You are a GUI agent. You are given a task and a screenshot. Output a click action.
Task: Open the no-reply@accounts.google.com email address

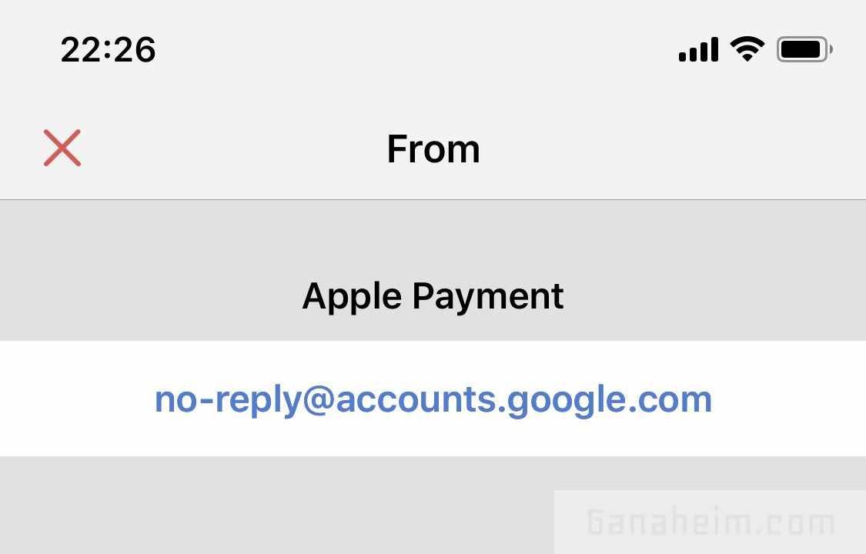[433, 399]
